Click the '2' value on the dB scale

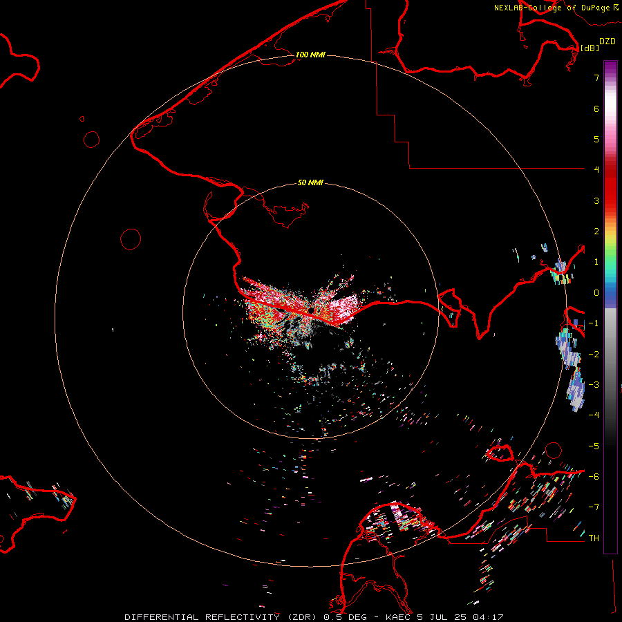tap(596, 232)
